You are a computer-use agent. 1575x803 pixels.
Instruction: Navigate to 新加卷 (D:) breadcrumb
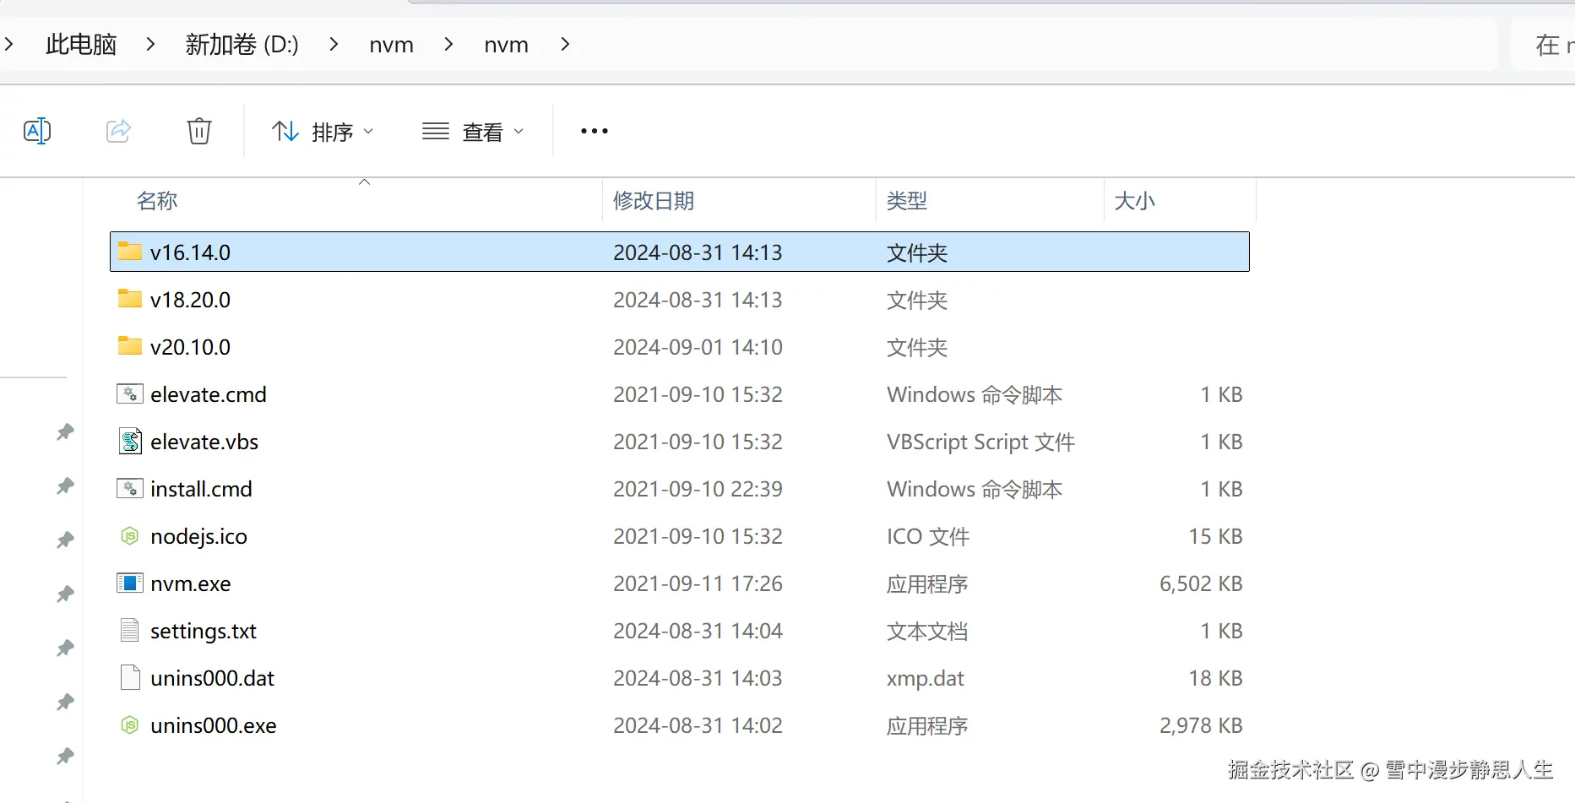click(x=242, y=44)
